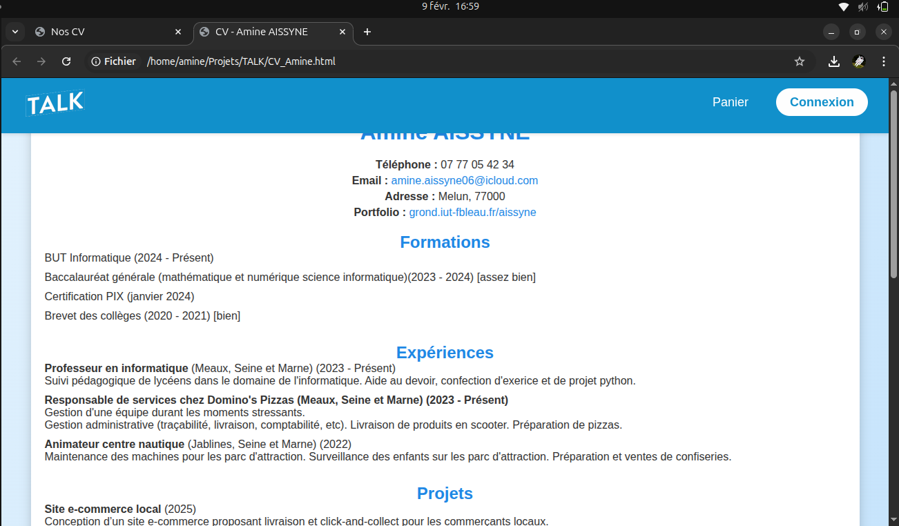
Task: Open the grond.iut-fbleau.fr/aissyne portfolio link
Action: 472,212
